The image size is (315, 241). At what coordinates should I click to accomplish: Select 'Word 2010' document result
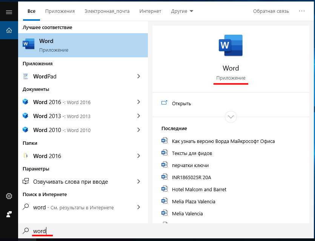[x=83, y=130]
